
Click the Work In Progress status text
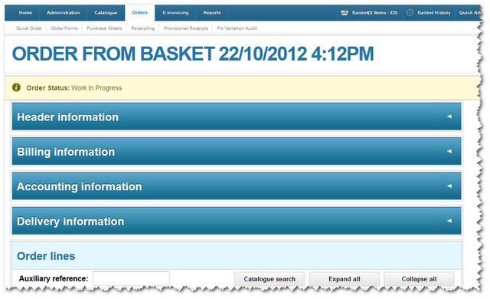coord(96,88)
